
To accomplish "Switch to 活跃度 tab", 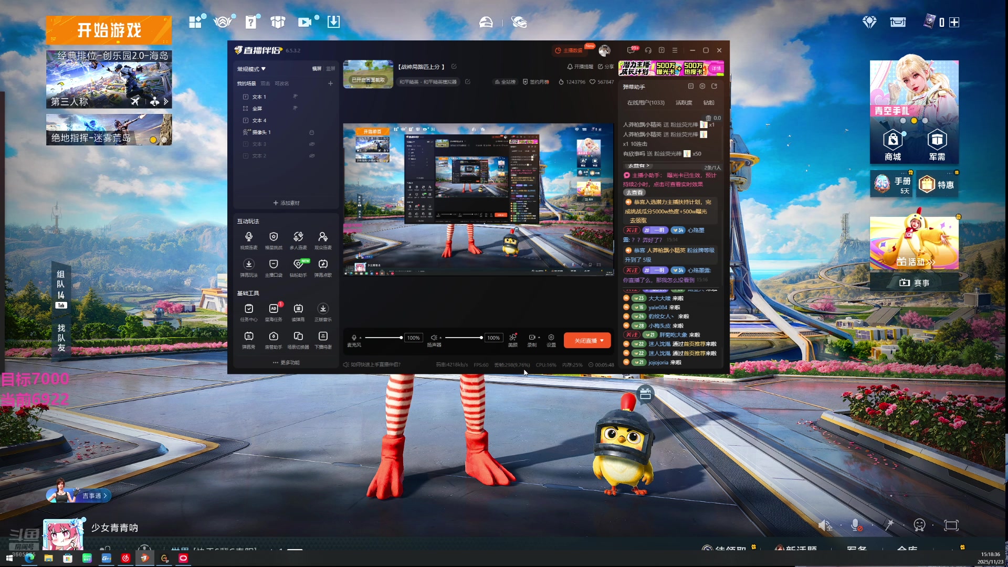I will tap(684, 103).
